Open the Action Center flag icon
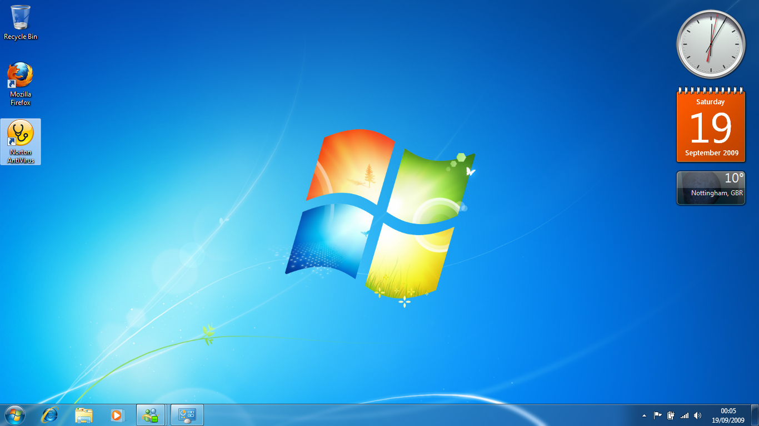 (657, 415)
